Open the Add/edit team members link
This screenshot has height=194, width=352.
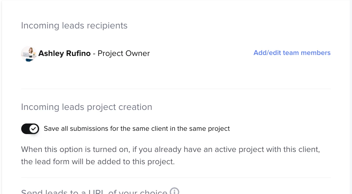292,53
